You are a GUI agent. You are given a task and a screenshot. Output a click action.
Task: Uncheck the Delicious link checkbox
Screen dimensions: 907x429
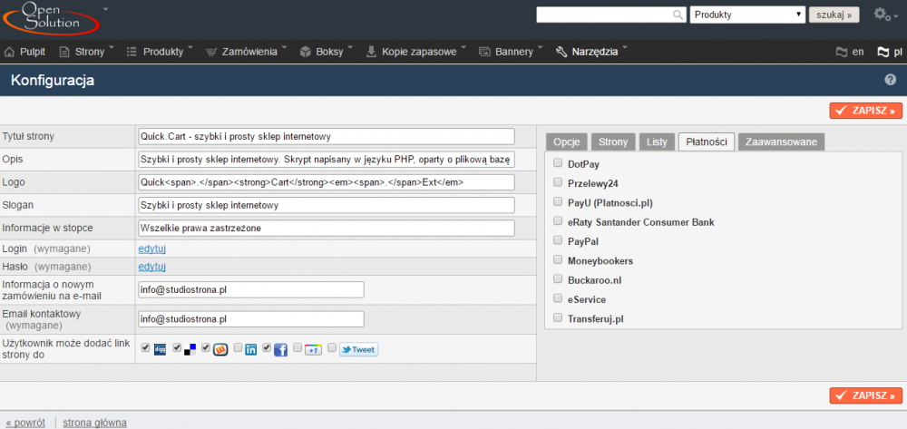click(x=178, y=347)
